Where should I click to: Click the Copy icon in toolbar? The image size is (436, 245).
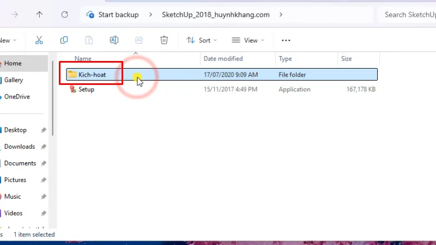(x=64, y=40)
